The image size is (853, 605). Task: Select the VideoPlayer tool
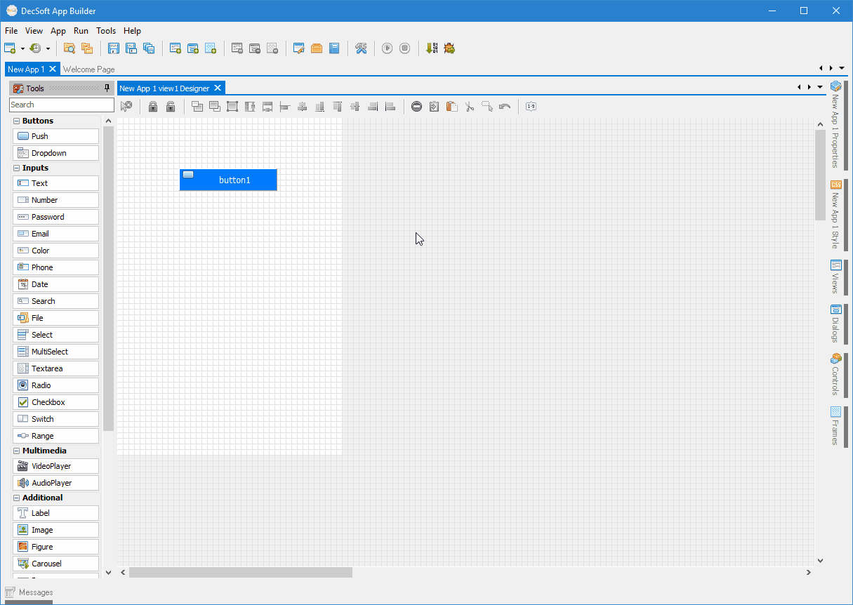(x=55, y=466)
